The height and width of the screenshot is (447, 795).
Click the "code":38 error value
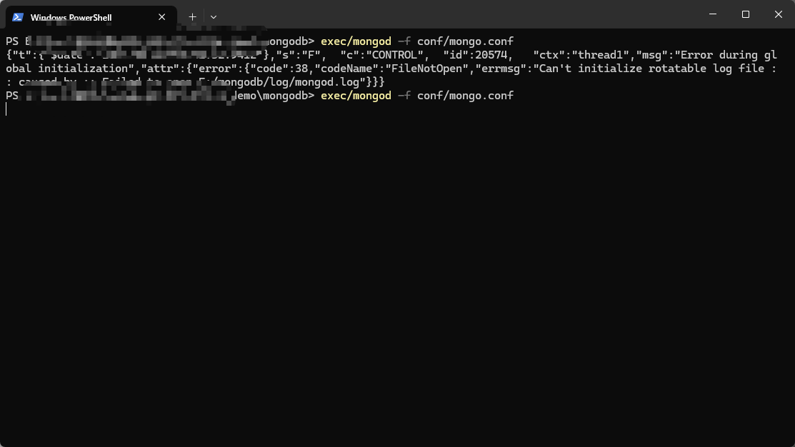point(279,69)
